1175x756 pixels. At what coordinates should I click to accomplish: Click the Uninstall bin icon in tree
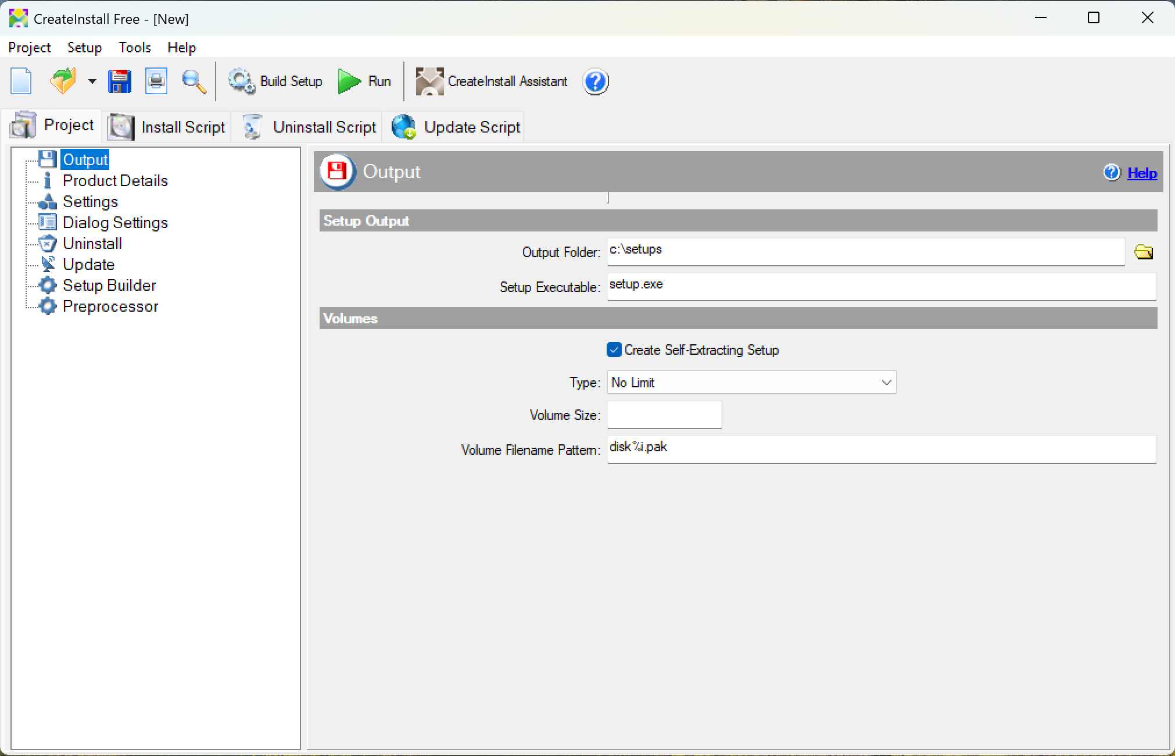coord(48,243)
